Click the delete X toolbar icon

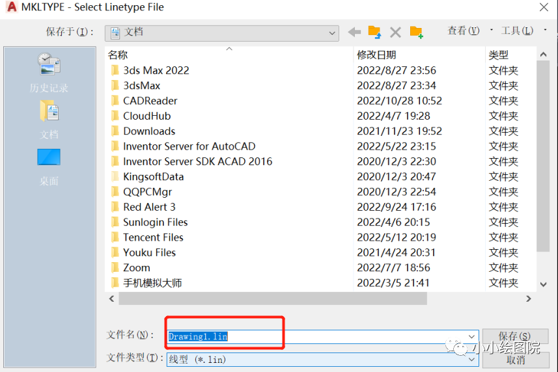tap(395, 33)
